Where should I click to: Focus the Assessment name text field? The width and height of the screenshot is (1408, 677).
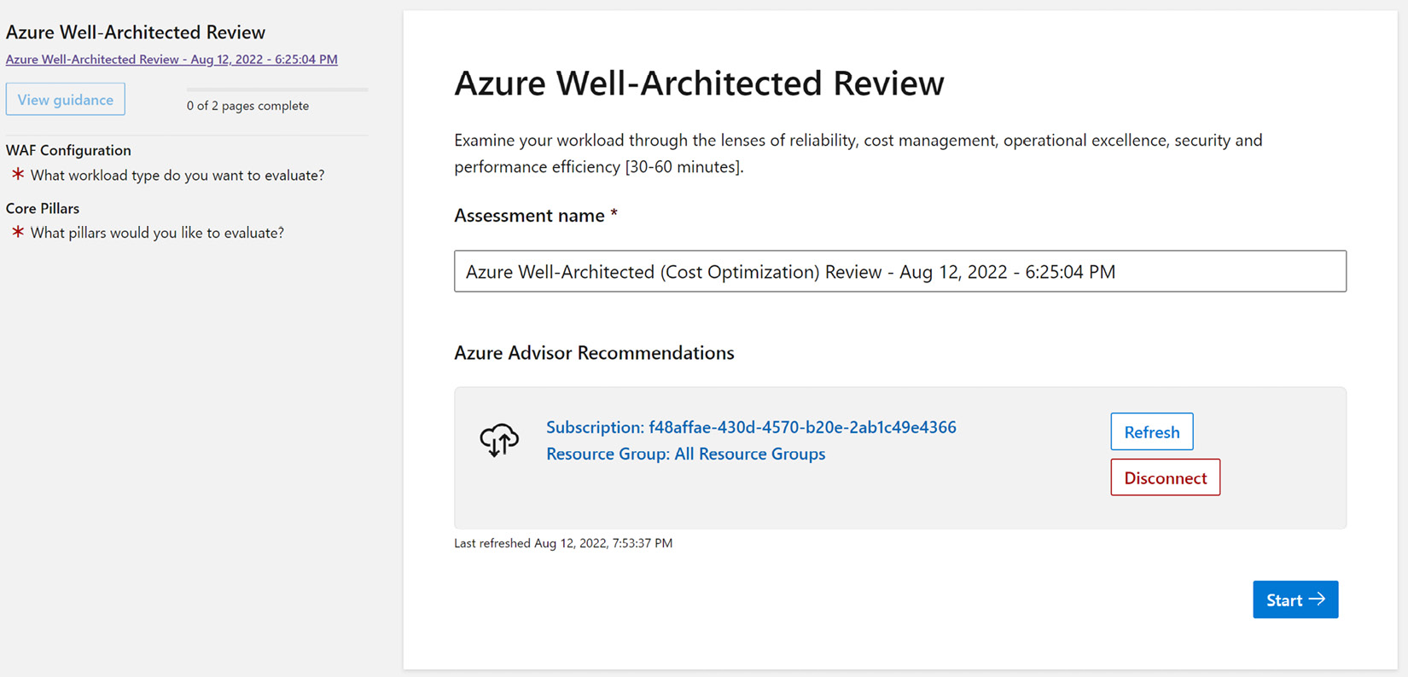coord(900,271)
